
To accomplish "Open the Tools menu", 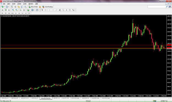I will (25, 4).
